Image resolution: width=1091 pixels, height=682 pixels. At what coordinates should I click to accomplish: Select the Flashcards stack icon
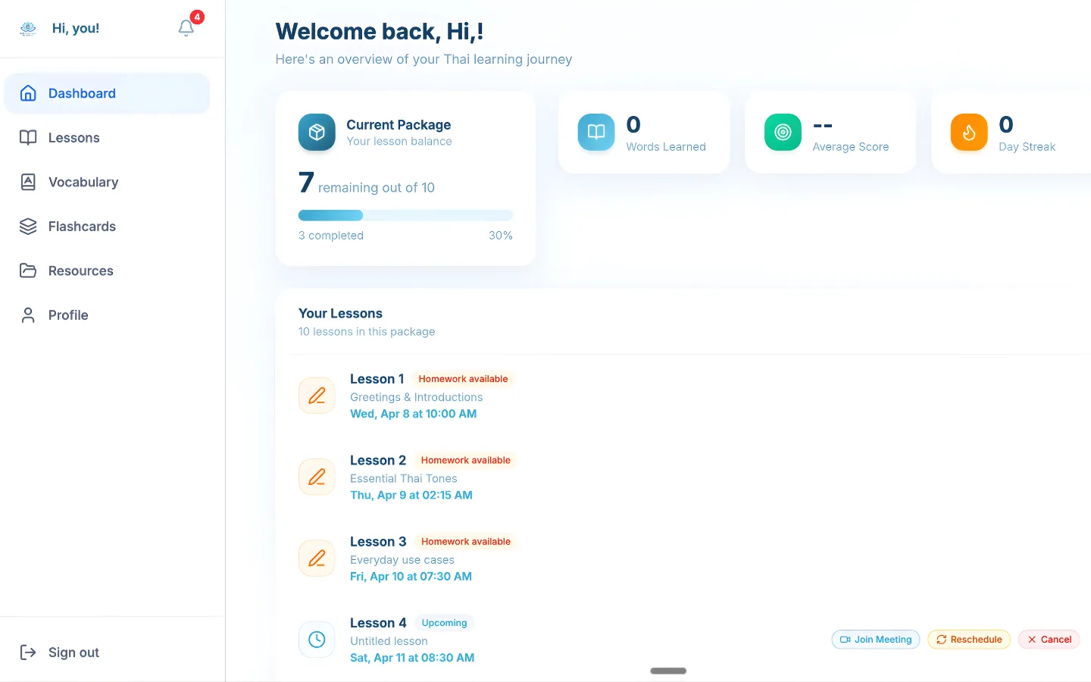27,226
